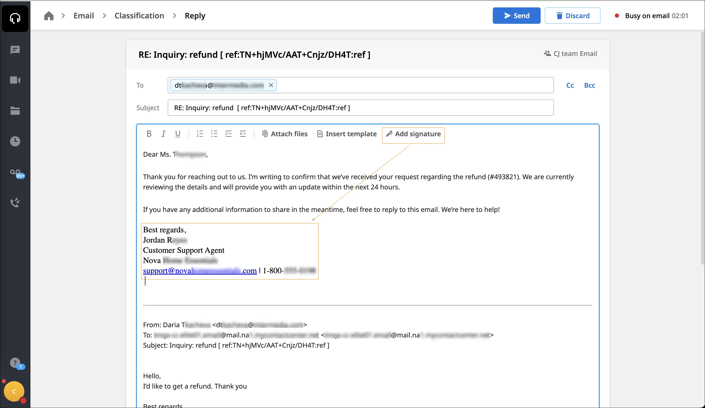This screenshot has width=705, height=408.
Task: Toggle bold formatting
Action: point(149,134)
